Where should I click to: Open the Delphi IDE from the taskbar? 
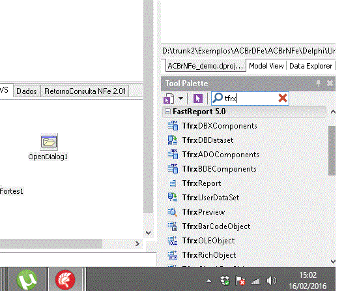(65, 279)
